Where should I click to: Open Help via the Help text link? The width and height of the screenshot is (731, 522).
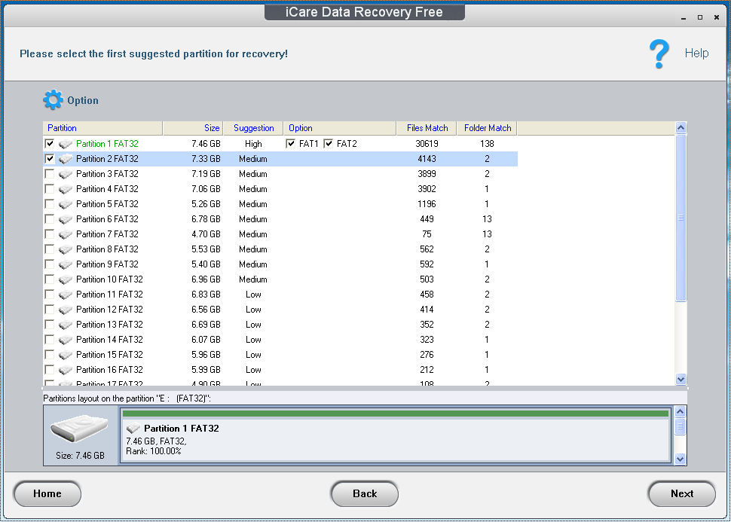pos(696,53)
